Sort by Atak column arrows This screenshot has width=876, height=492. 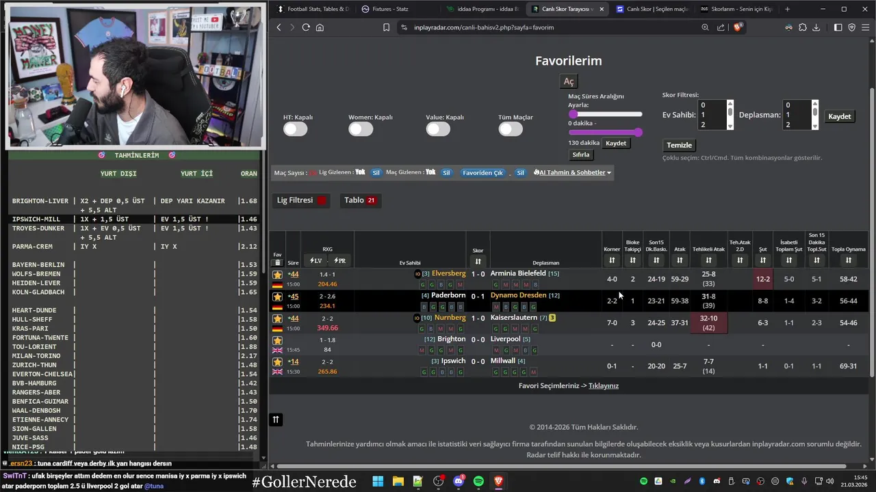[680, 260]
